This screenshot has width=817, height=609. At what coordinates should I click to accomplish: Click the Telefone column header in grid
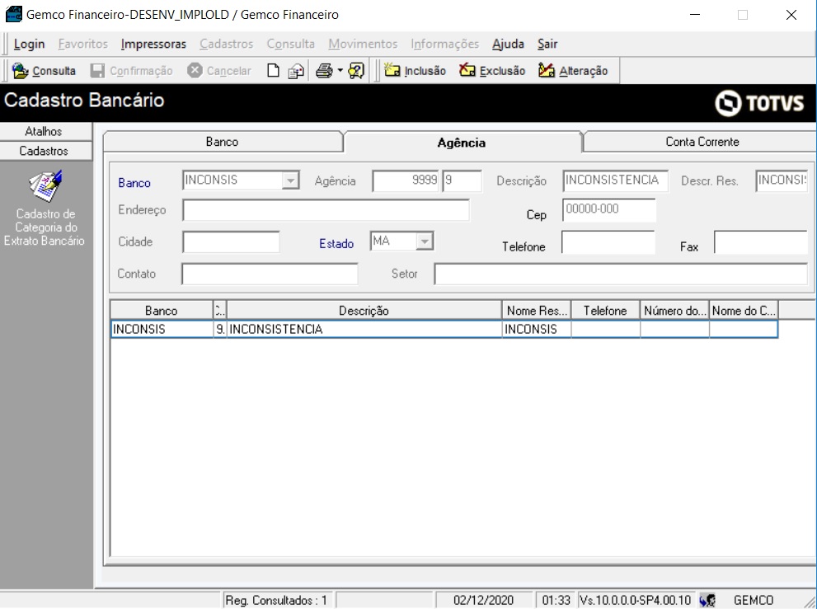(605, 311)
